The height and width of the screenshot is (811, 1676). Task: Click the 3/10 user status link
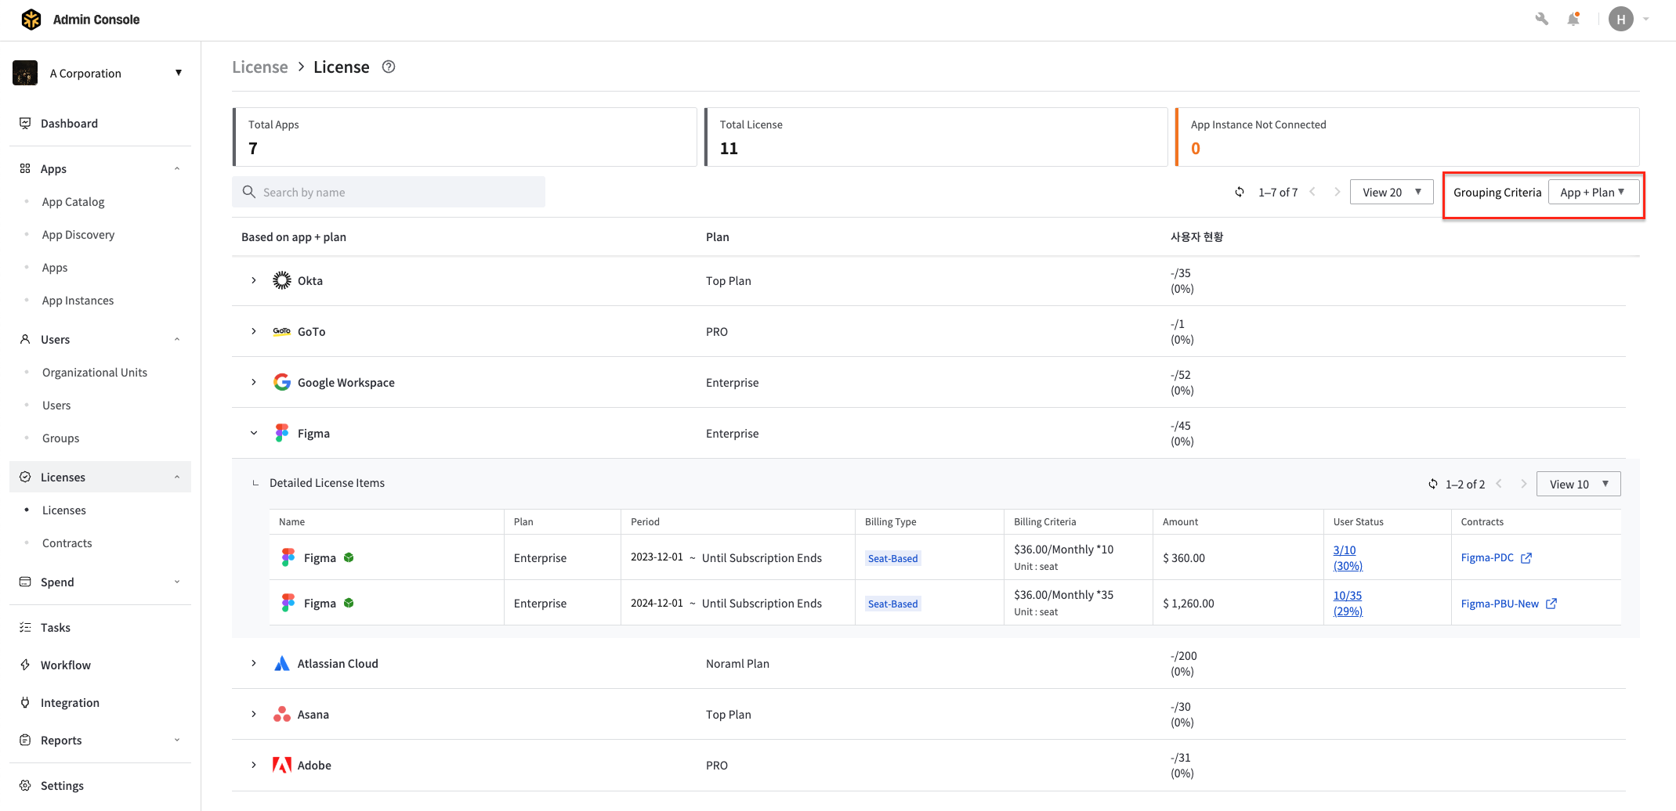1344,550
